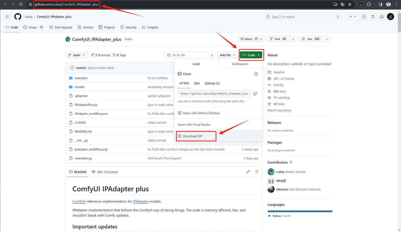Open the browser extensions puzzle icon
This screenshot has width=401, height=232.
(369, 4)
